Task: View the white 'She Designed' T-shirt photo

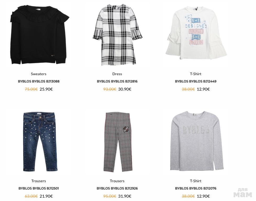Action: click(196, 34)
